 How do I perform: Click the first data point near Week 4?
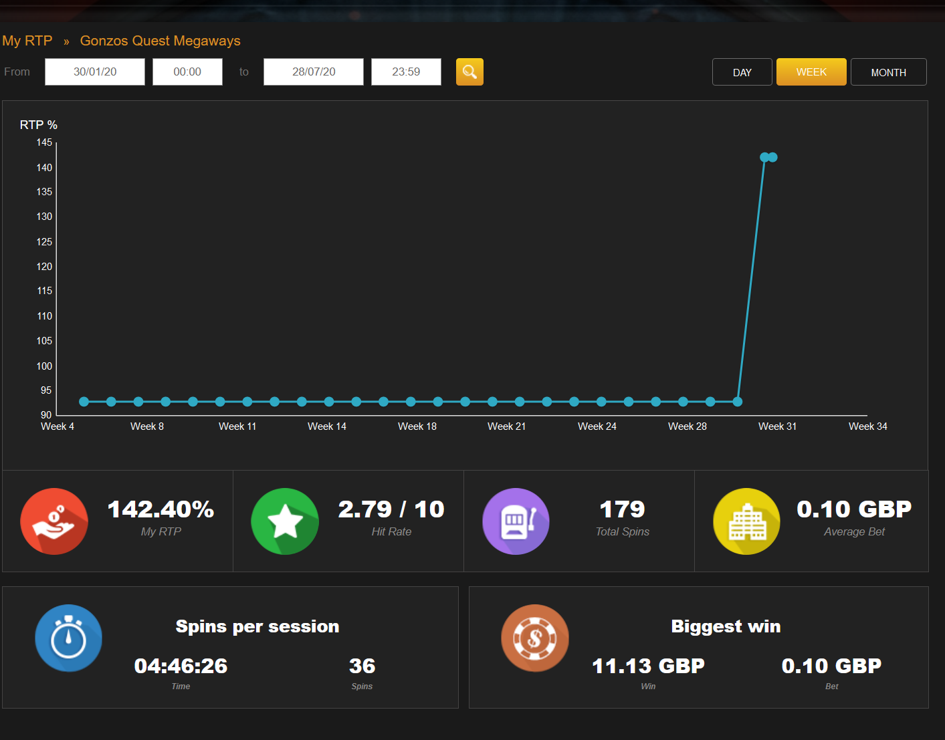coord(84,402)
